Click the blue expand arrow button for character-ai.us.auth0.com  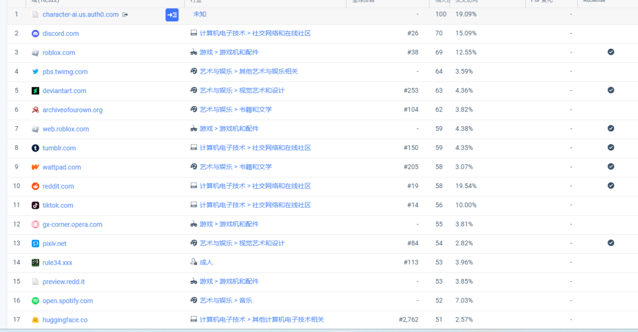click(x=172, y=15)
